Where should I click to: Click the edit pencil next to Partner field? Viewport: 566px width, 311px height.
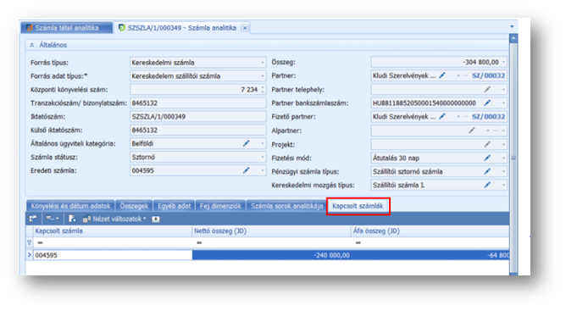click(x=442, y=75)
